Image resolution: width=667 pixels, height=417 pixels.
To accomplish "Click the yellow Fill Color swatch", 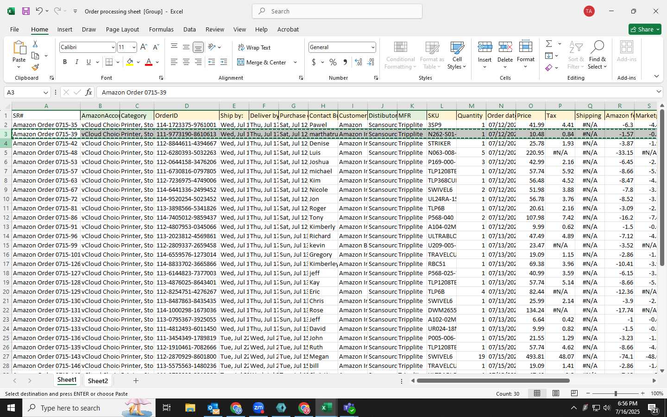I will pyautogui.click(x=130, y=62).
